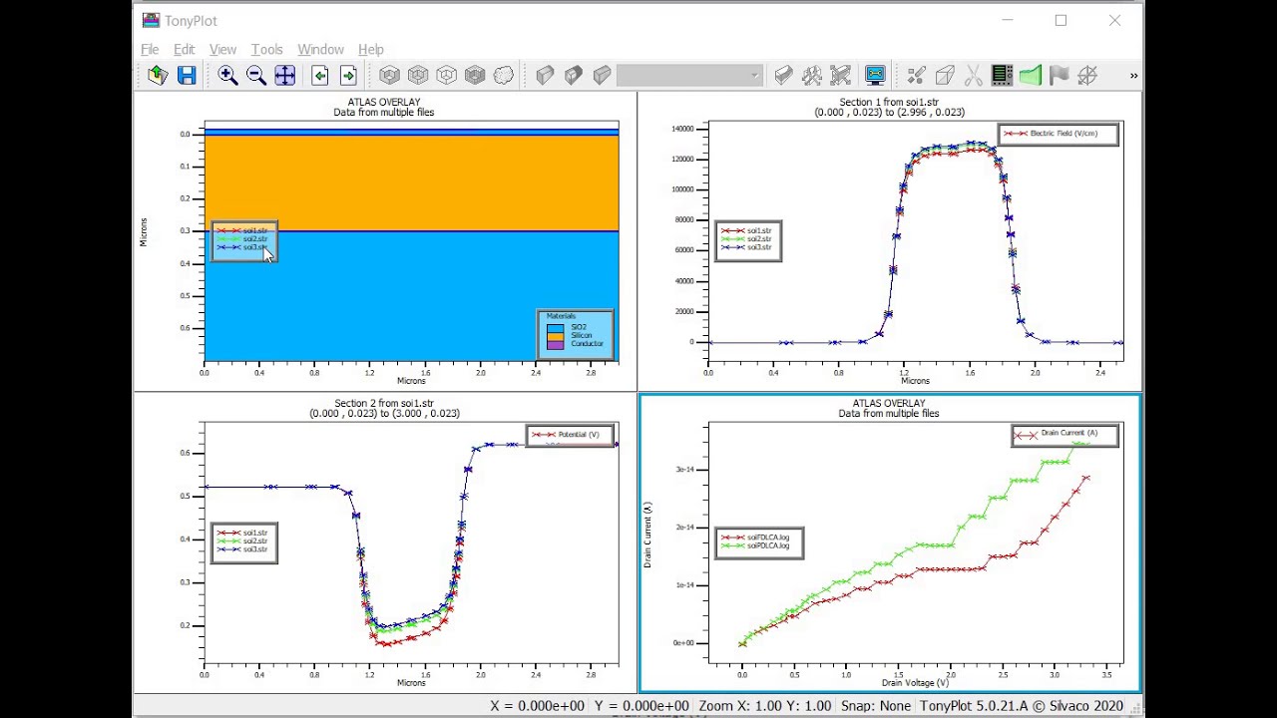This screenshot has height=718, width=1277.
Task: Click the Drain Current (A) legend box
Action: coord(1064,435)
